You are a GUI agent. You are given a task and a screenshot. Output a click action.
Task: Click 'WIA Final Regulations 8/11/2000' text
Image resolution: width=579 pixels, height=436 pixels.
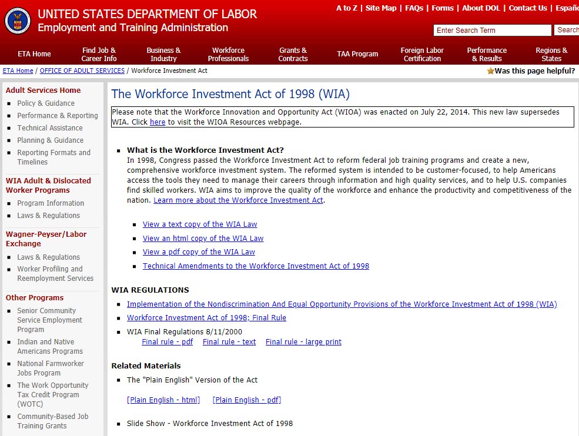coord(185,332)
